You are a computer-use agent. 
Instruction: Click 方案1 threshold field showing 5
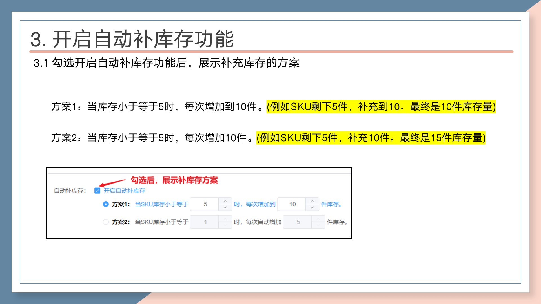tap(205, 204)
